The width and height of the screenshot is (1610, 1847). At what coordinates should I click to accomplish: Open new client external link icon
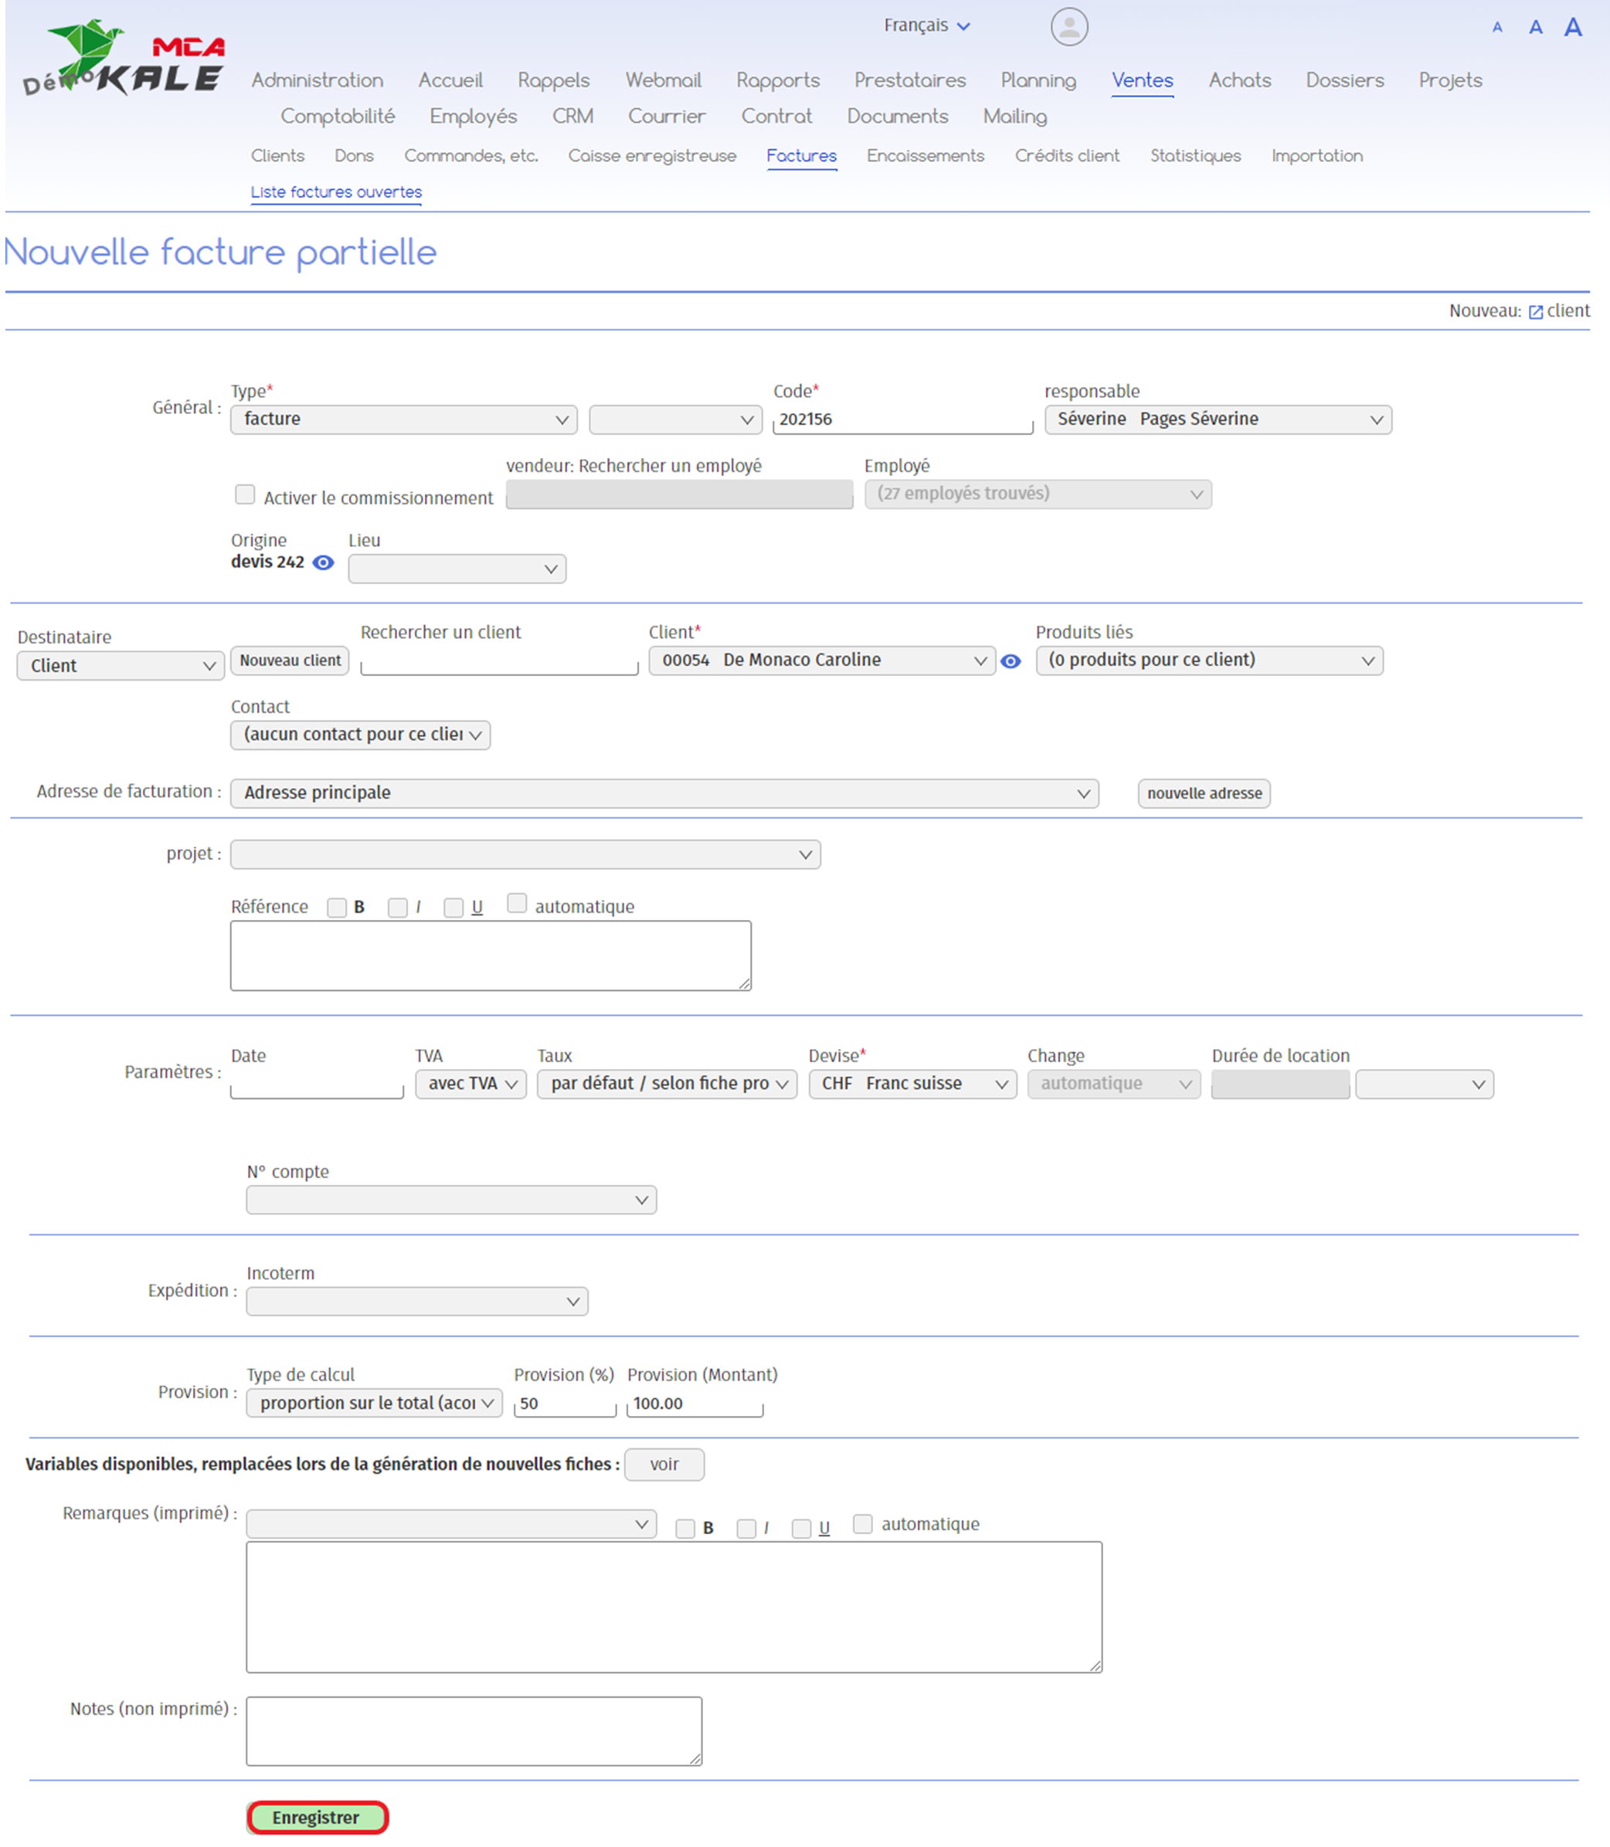[1535, 312]
